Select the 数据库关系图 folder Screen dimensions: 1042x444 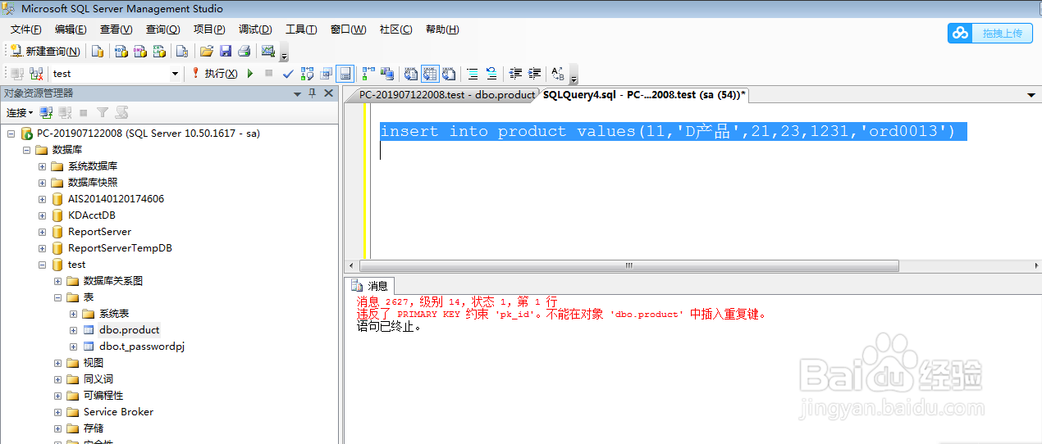click(x=113, y=281)
